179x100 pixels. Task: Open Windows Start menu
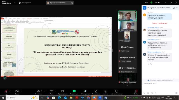(x=3, y=97)
